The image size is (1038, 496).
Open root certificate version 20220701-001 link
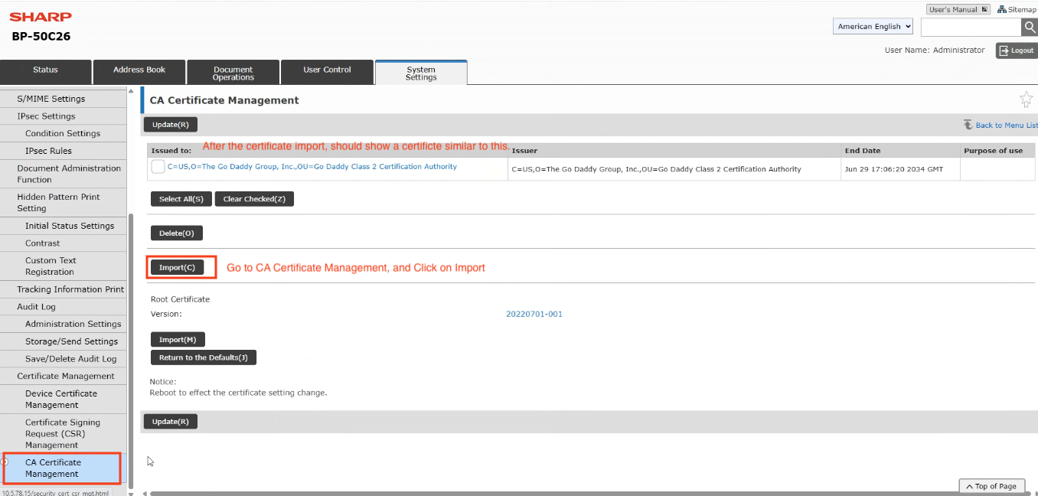534,314
